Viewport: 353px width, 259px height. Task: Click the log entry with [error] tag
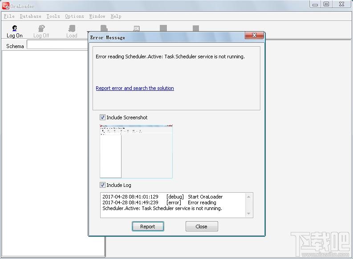(162, 206)
